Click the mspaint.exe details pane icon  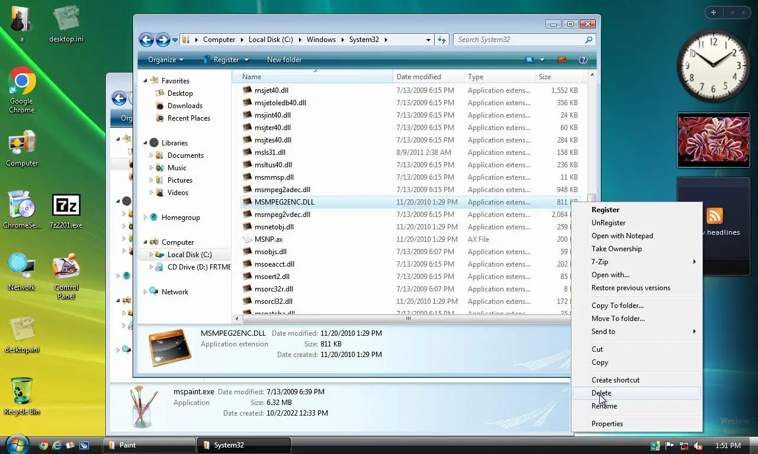point(144,407)
